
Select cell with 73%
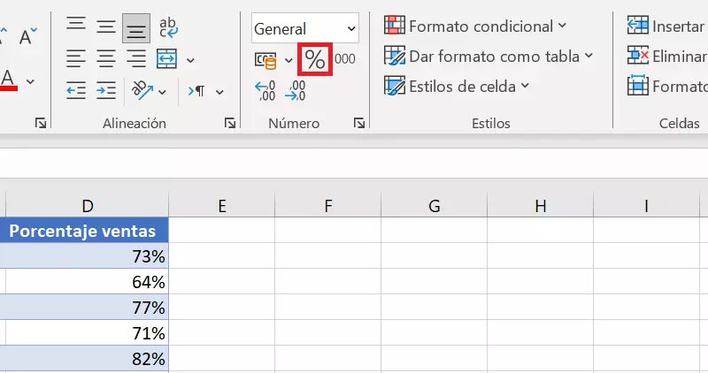click(84, 255)
